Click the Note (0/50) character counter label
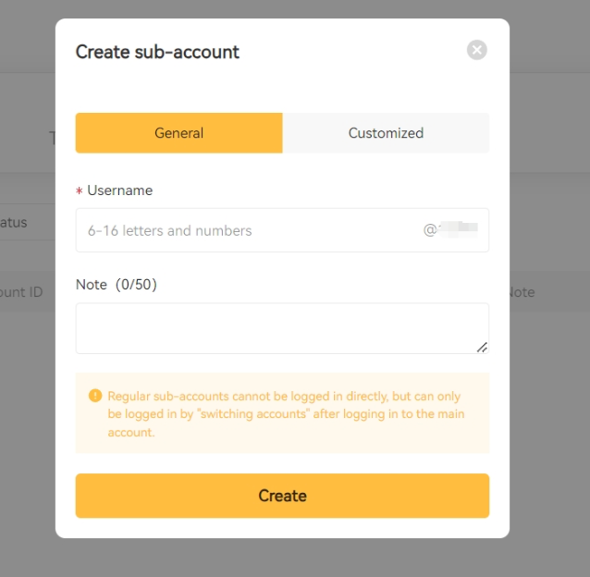 (x=117, y=285)
